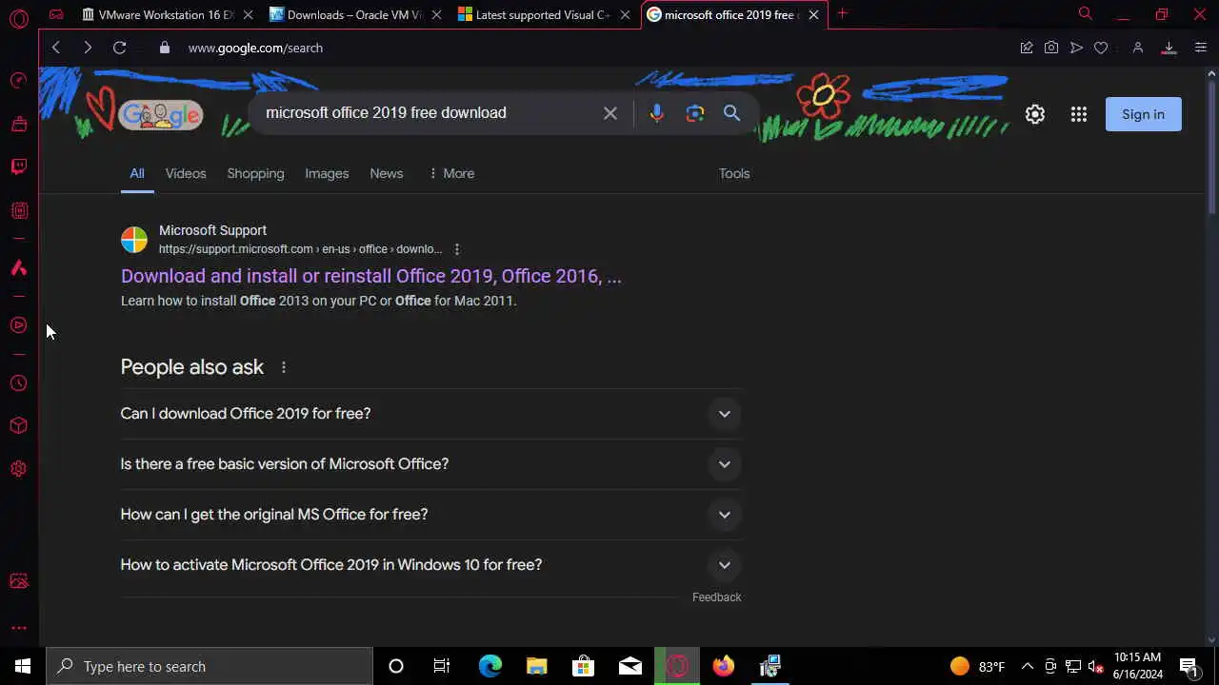Open Extensions cube icon in sidebar
Viewport: 1219px width, 685px height.
coord(18,425)
